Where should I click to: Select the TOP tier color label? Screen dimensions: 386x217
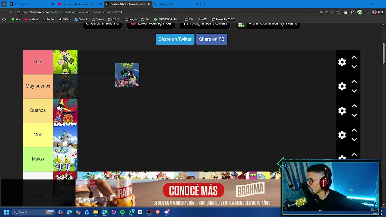click(38, 62)
